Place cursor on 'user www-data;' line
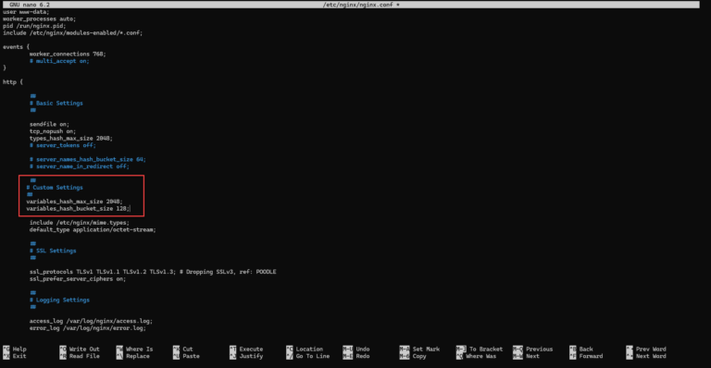Viewport: 711px width, 368px height. (x=26, y=12)
